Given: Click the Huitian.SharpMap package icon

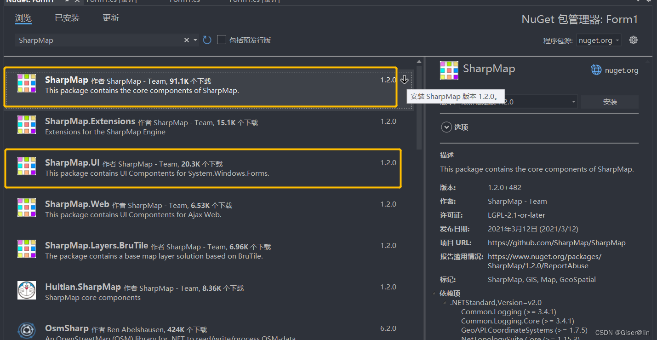Looking at the screenshot, I should tap(26, 290).
